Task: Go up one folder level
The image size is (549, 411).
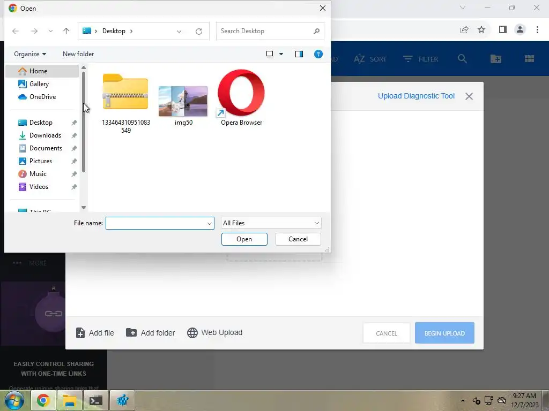Action: (66, 31)
